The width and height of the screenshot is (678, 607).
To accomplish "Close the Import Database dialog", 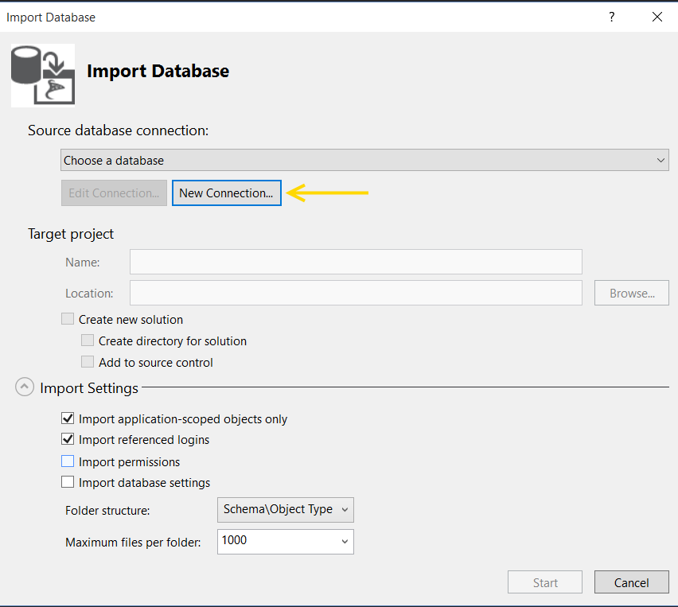I will [x=657, y=17].
